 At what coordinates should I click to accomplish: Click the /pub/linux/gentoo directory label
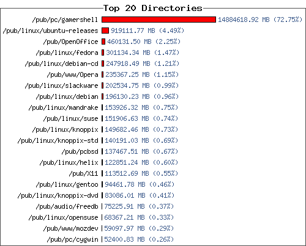[67, 185]
